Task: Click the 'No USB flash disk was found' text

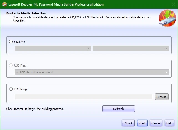Action: point(35,72)
